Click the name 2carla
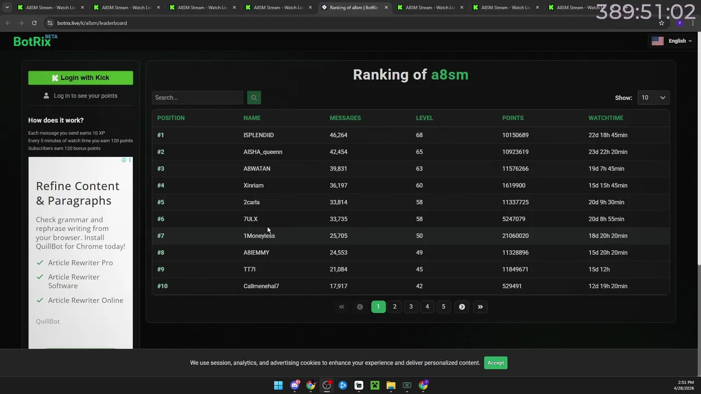 pyautogui.click(x=251, y=202)
